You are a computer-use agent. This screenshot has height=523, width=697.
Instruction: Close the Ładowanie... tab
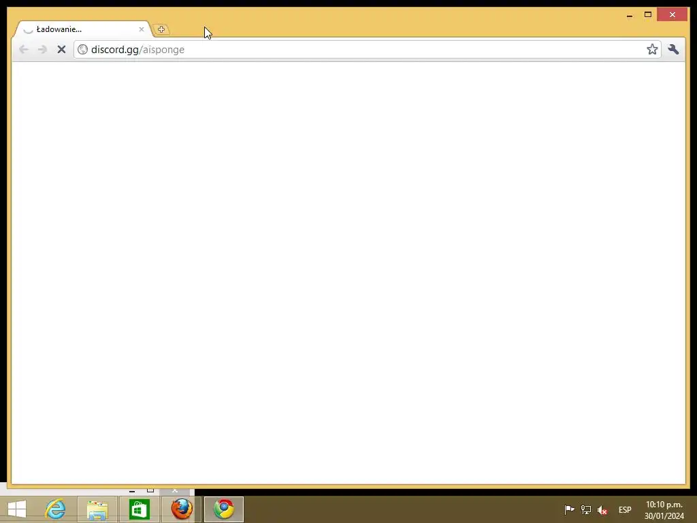(x=142, y=29)
